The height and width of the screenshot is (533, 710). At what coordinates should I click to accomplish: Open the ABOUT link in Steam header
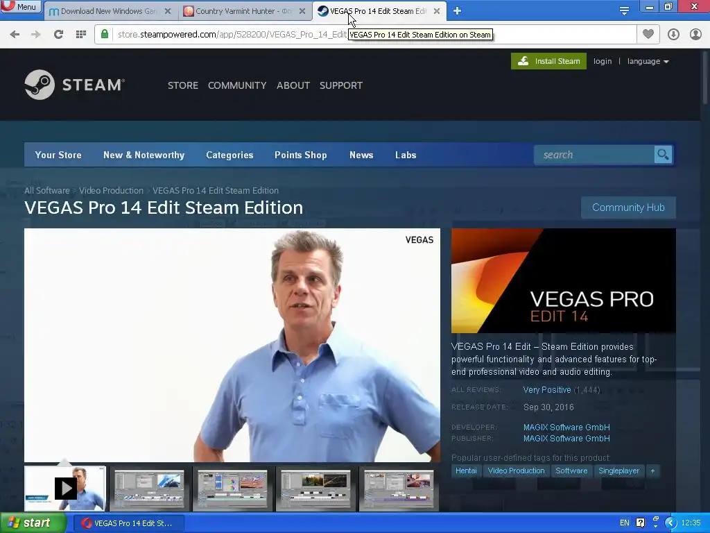tap(293, 85)
